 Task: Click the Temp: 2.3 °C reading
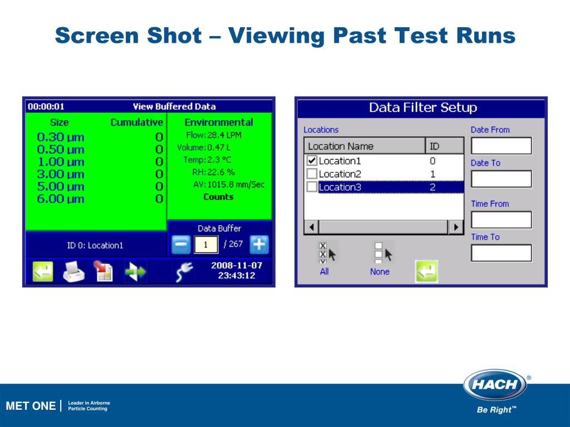[207, 160]
